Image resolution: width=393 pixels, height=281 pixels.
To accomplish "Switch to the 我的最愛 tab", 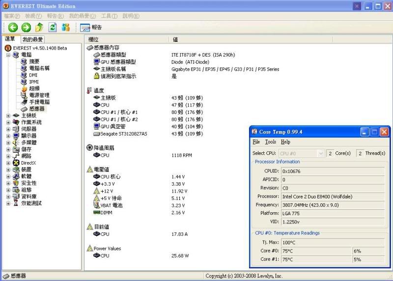I will (32, 39).
